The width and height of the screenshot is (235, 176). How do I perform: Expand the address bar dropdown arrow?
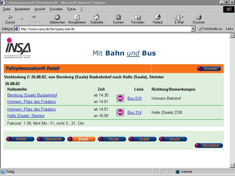pos(193,29)
